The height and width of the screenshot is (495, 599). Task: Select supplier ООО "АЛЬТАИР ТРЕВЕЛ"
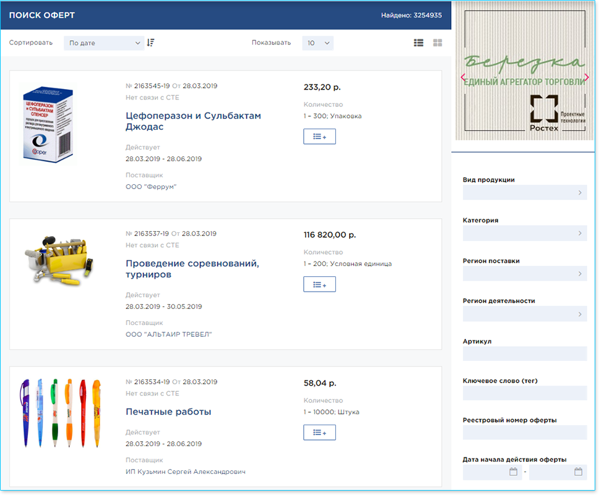coord(168,334)
